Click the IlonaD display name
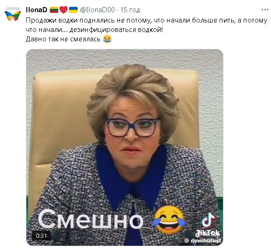The height and width of the screenshot is (250, 271). click(36, 10)
